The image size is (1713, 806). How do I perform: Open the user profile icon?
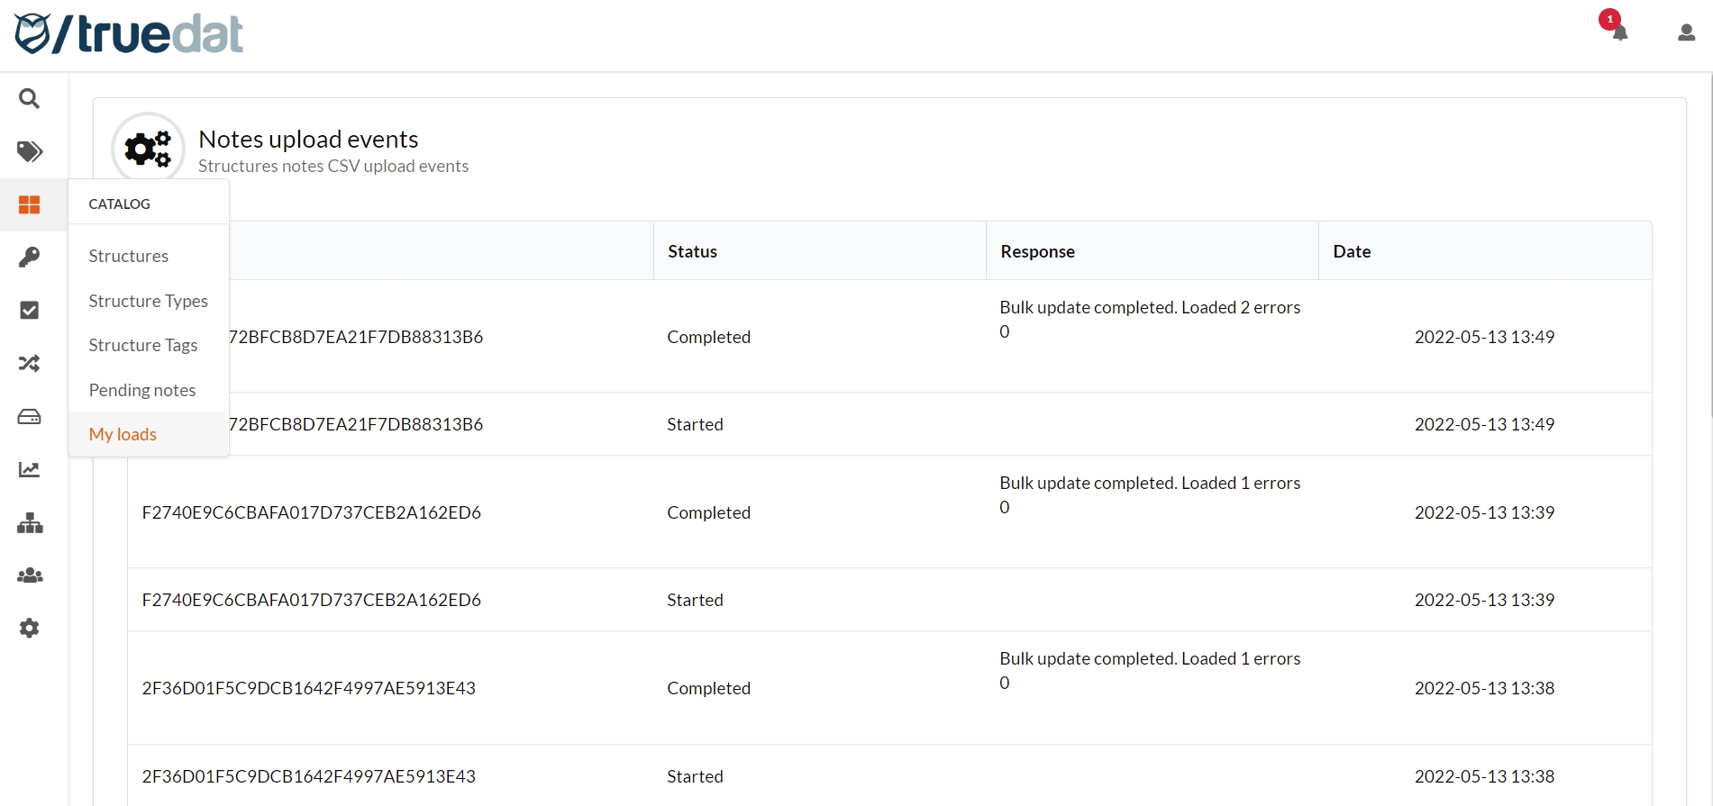click(1686, 33)
